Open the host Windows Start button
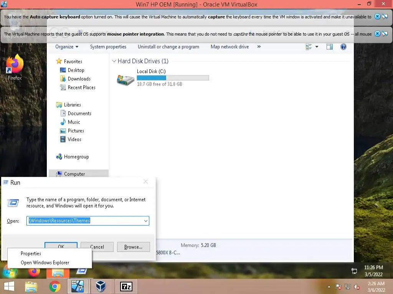This screenshot has height=294, width=393. (x=9, y=286)
